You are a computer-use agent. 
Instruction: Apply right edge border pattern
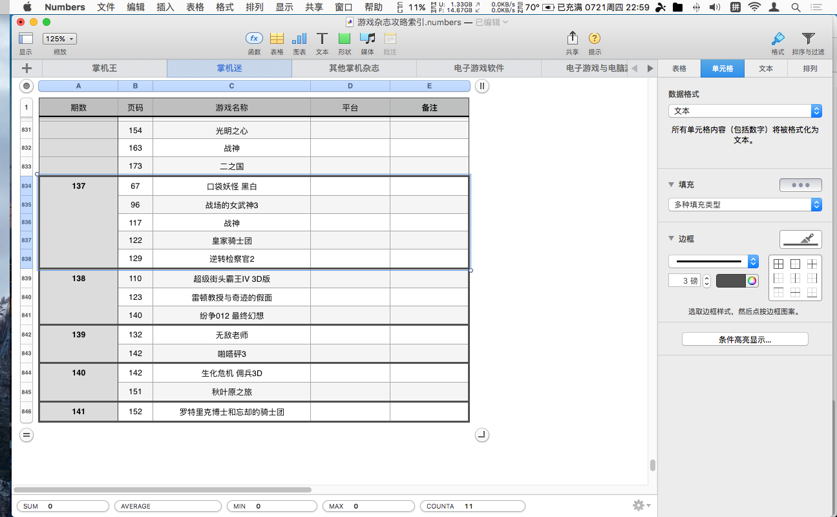click(812, 278)
